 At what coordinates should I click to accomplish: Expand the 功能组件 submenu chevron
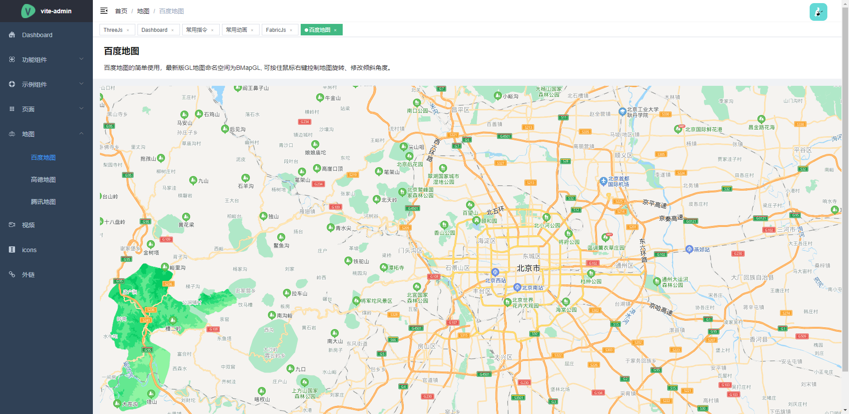coord(81,59)
